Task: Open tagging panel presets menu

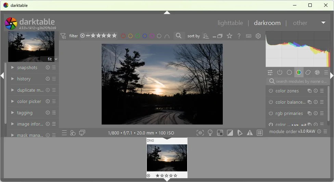Action: pos(54,113)
